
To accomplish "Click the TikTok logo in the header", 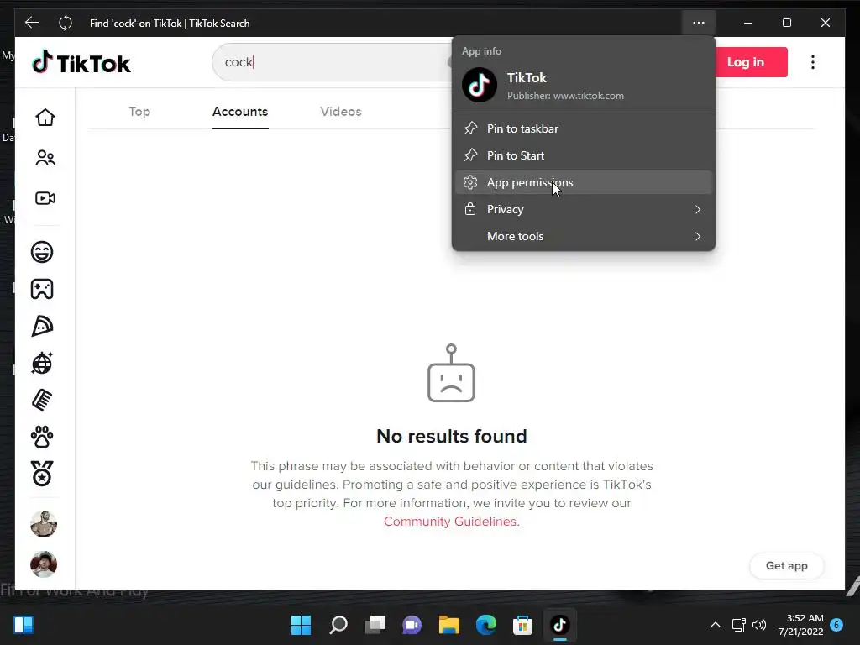I will click(x=81, y=63).
